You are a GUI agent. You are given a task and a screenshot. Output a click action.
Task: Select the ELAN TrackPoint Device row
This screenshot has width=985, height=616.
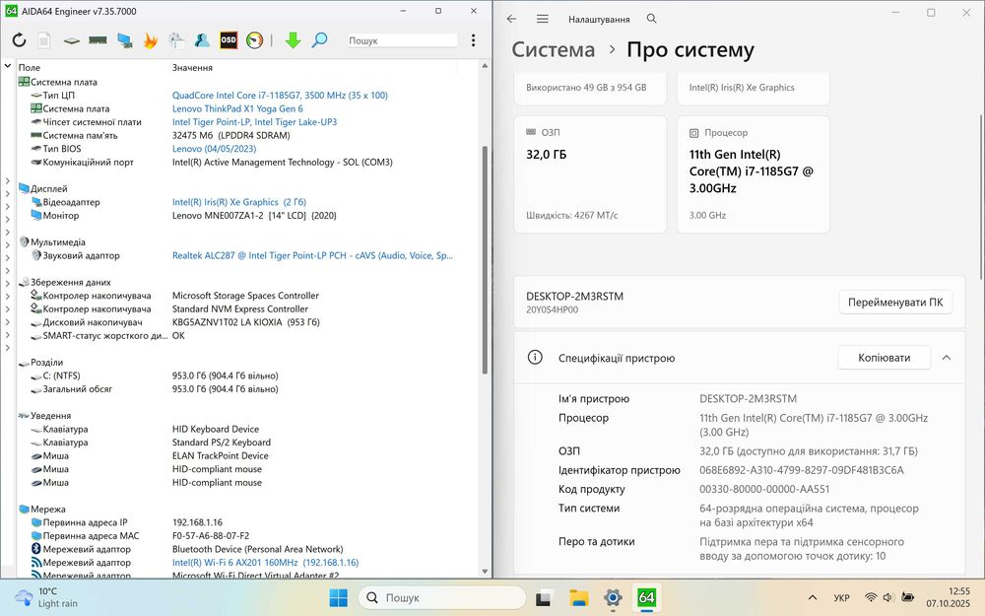249,455
